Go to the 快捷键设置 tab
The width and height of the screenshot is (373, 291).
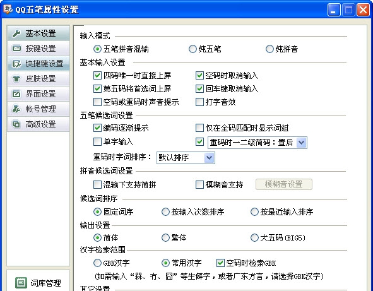click(x=38, y=64)
